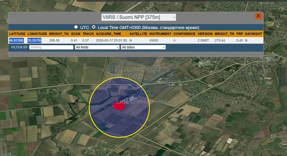Sort by VERSION column header
This screenshot has height=156, width=287.
pyautogui.click(x=205, y=34)
